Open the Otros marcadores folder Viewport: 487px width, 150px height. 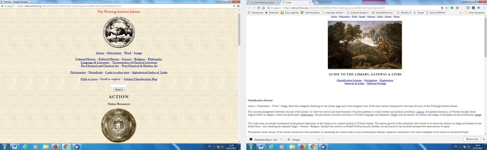coord(475,13)
